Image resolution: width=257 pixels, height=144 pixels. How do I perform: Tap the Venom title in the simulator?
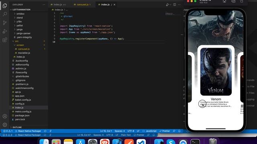[216, 99]
